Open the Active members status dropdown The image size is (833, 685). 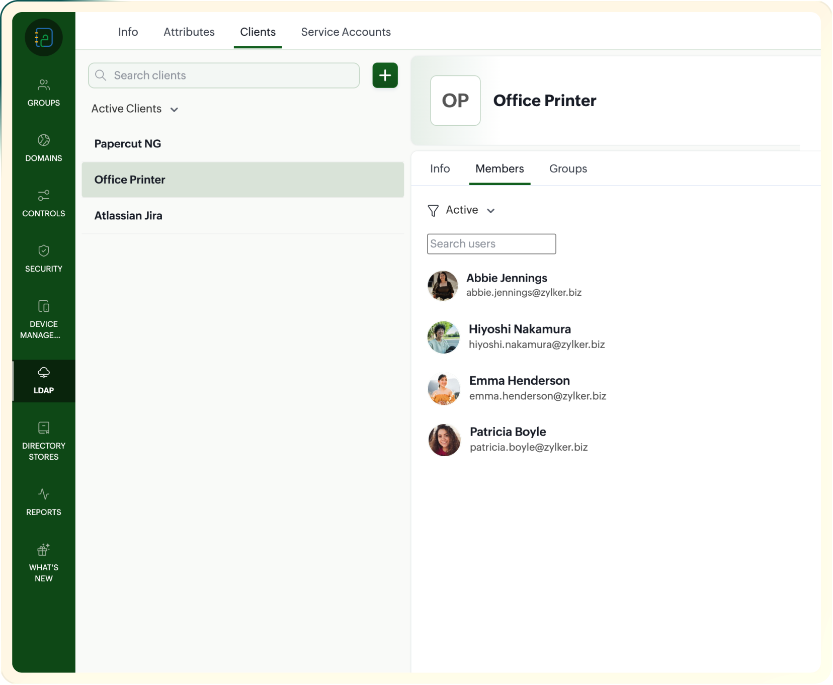coord(491,211)
